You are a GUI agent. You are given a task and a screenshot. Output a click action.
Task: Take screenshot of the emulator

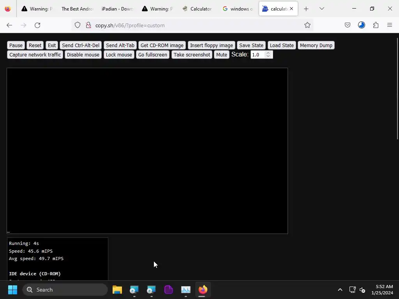click(x=192, y=55)
